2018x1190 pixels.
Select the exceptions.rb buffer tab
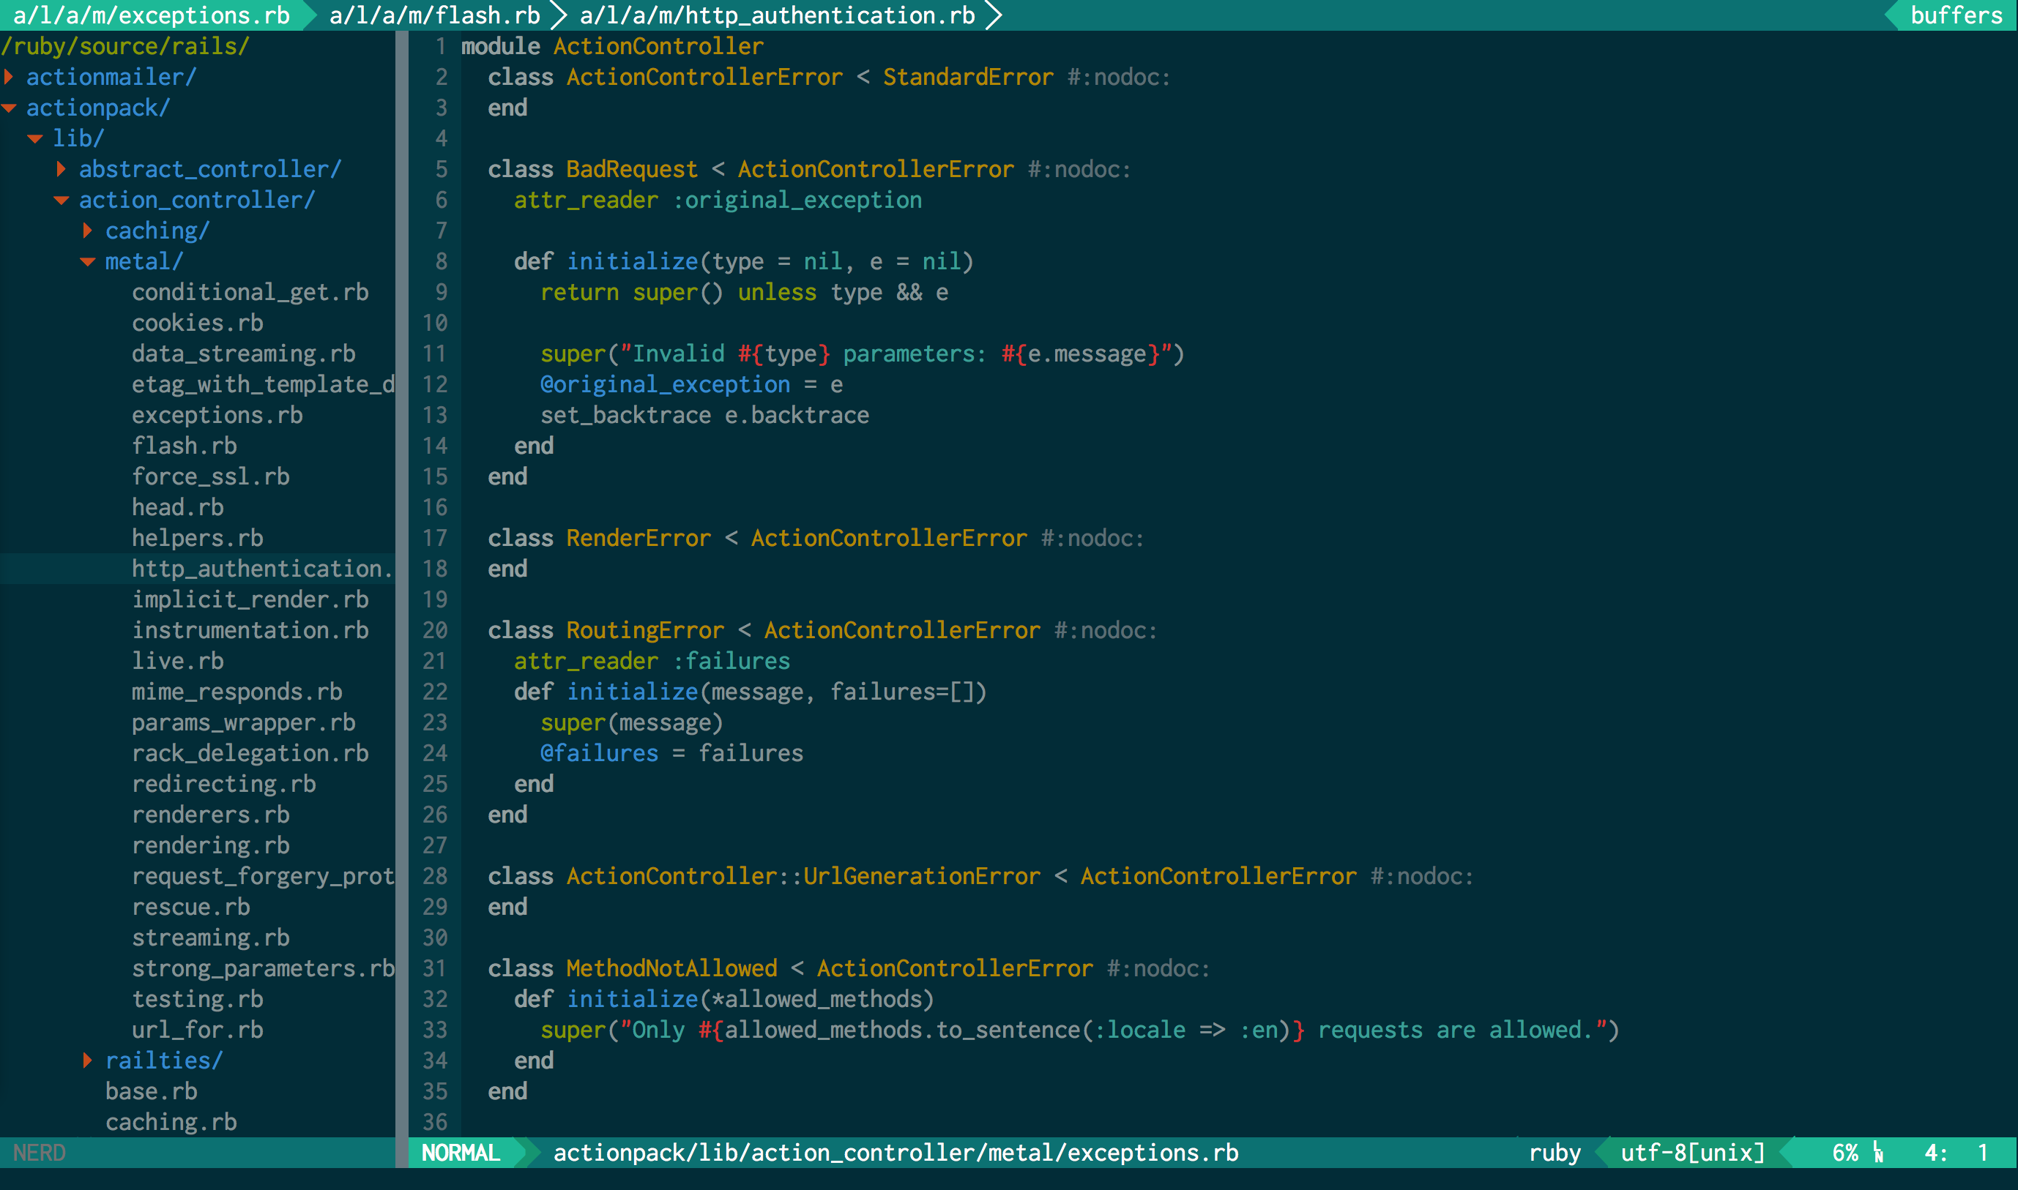(151, 15)
